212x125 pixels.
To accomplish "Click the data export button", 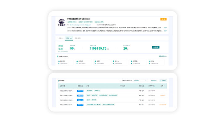I will tap(163, 81).
